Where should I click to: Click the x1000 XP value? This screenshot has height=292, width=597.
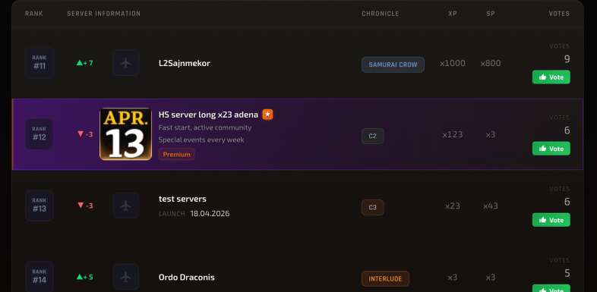tap(453, 63)
